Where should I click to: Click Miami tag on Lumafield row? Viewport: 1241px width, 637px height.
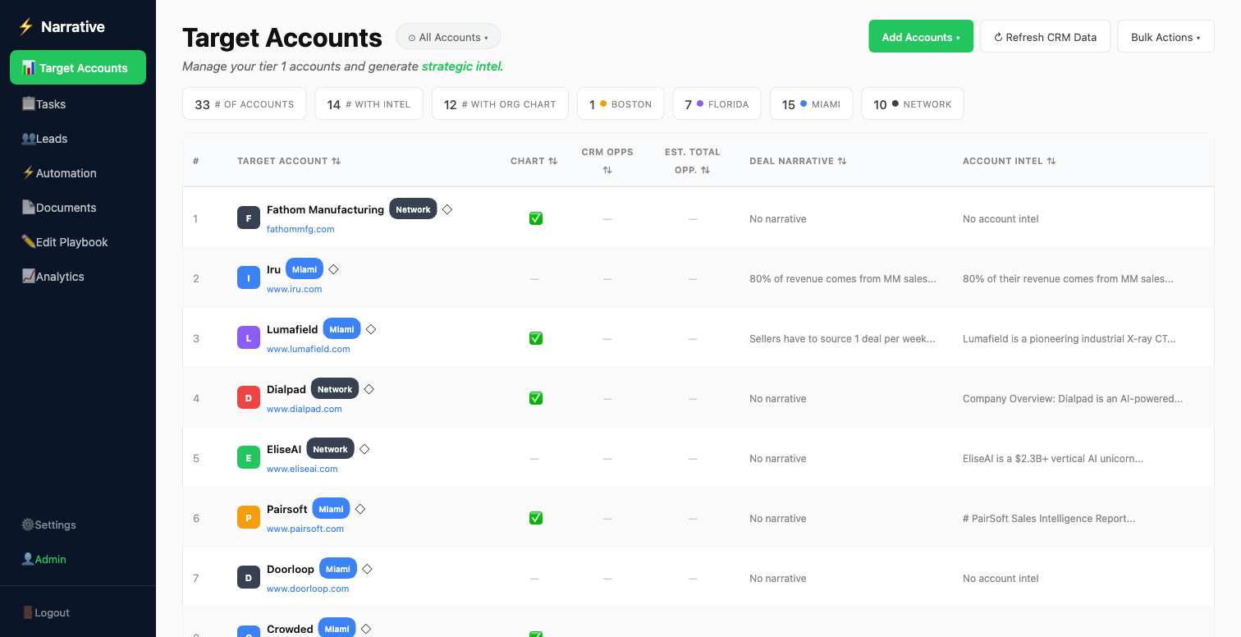coord(341,329)
